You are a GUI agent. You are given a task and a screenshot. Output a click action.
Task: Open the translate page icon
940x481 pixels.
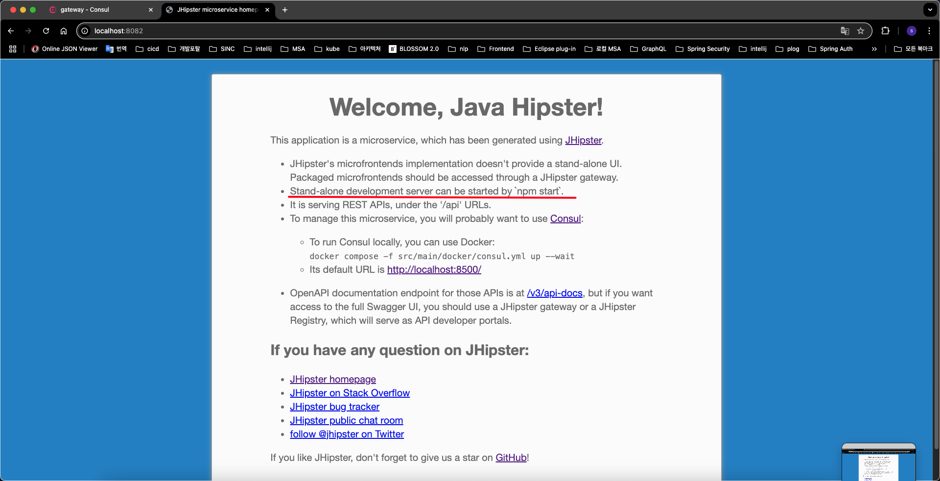[845, 31]
